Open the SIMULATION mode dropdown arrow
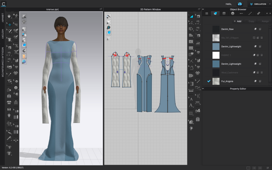 270,4
